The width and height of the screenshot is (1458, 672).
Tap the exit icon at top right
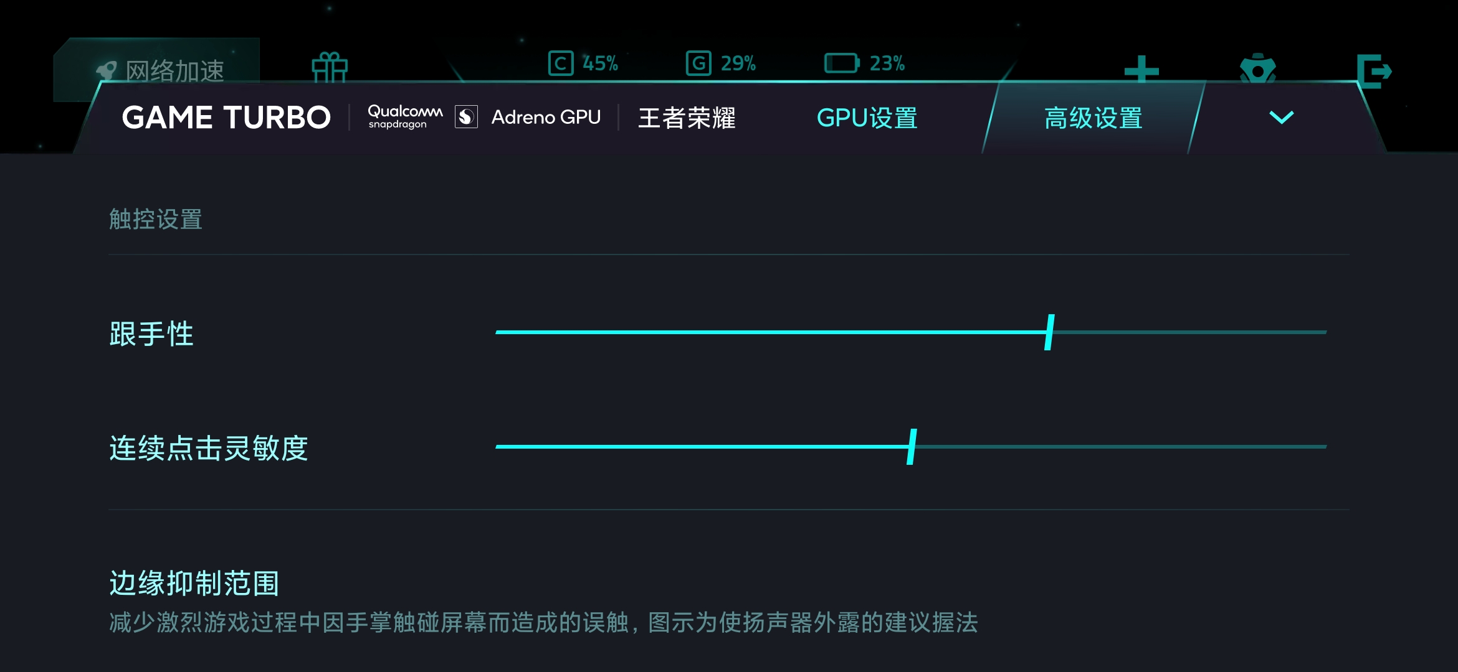1374,71
